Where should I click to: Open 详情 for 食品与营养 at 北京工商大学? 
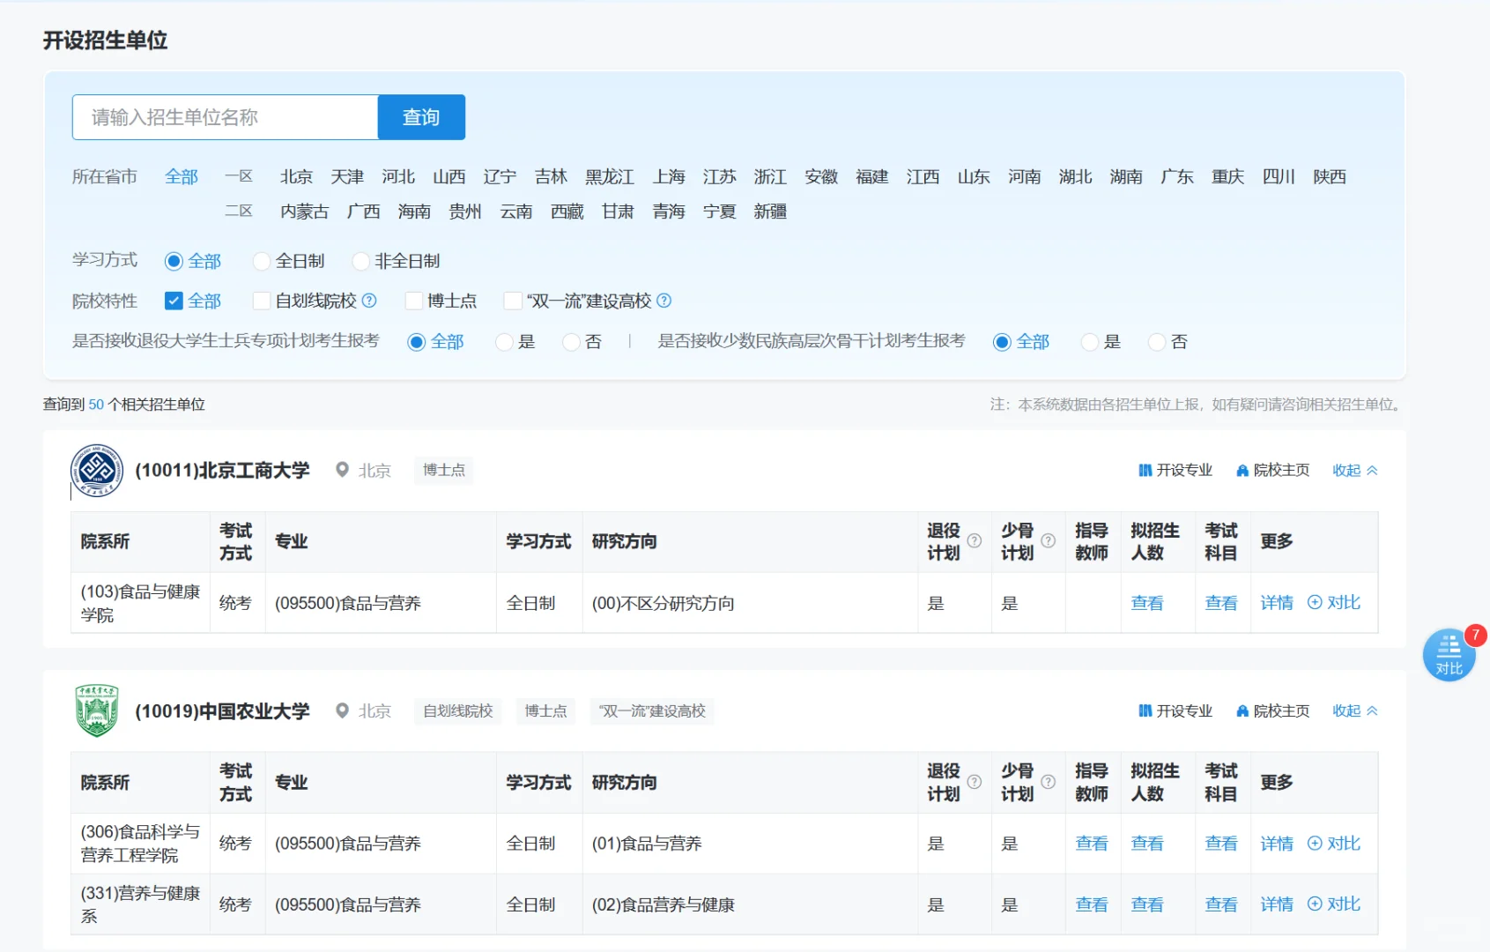point(1276,603)
